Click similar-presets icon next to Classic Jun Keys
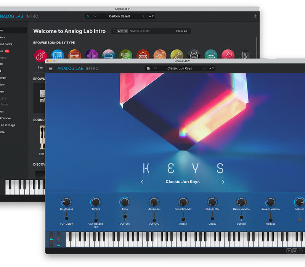Image resolution: width=305 pixels, height=267 pixels. [x=204, y=68]
